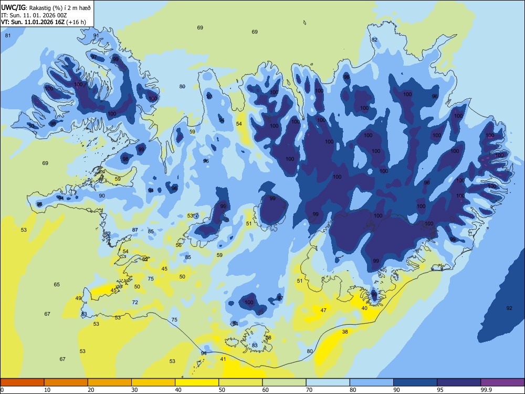This screenshot has height=394, width=525.
Task: Pick the purple above-99.9 legend swatch
Action: pos(502,382)
